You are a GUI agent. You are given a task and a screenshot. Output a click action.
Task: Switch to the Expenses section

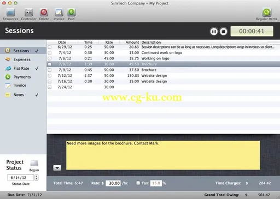click(22, 59)
